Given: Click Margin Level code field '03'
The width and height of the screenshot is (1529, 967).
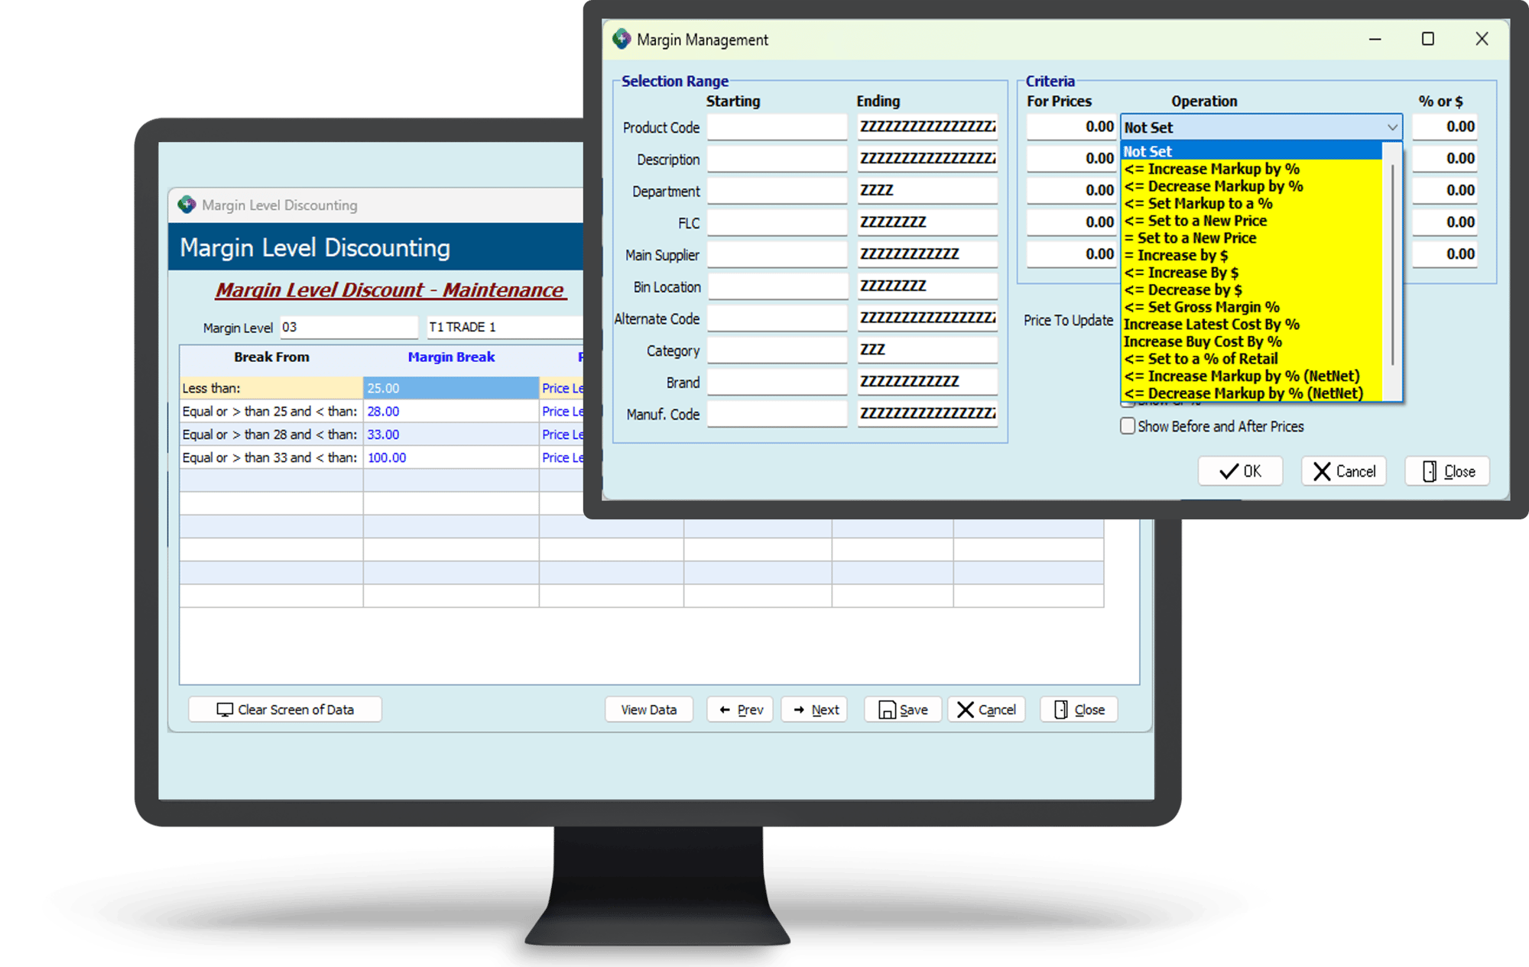Looking at the screenshot, I should coord(348,327).
